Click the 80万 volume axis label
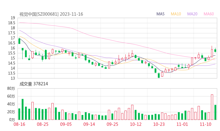This screenshot has width=220, height=131. [x=11, y=88]
